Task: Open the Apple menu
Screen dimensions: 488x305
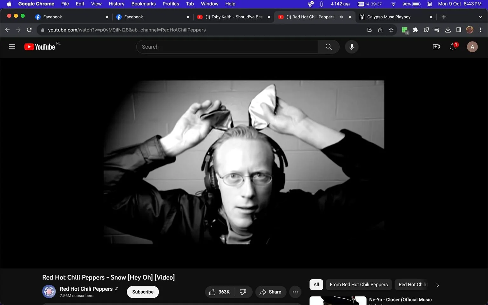Action: [x=9, y=4]
